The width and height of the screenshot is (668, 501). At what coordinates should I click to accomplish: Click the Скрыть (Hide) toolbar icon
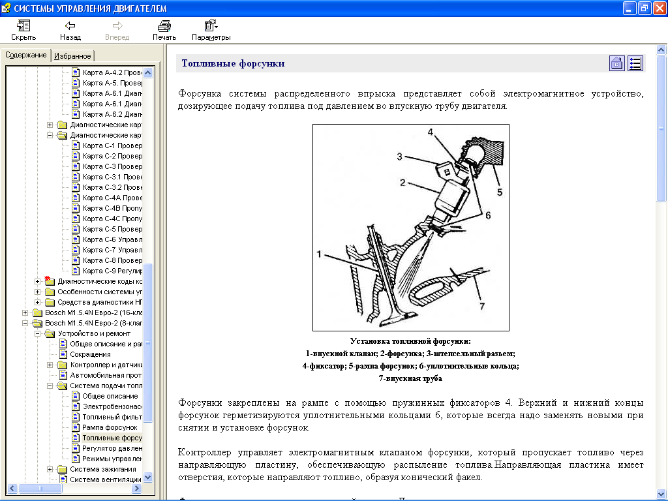click(x=23, y=26)
